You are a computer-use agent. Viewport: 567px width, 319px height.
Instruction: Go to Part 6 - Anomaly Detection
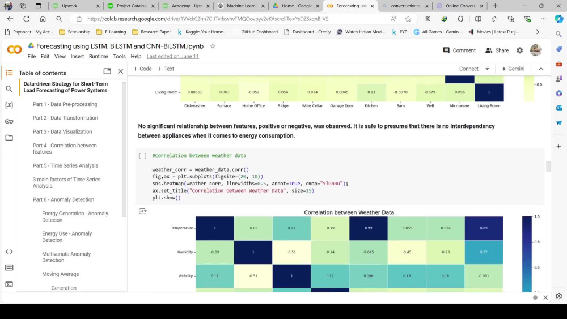pyautogui.click(x=64, y=199)
